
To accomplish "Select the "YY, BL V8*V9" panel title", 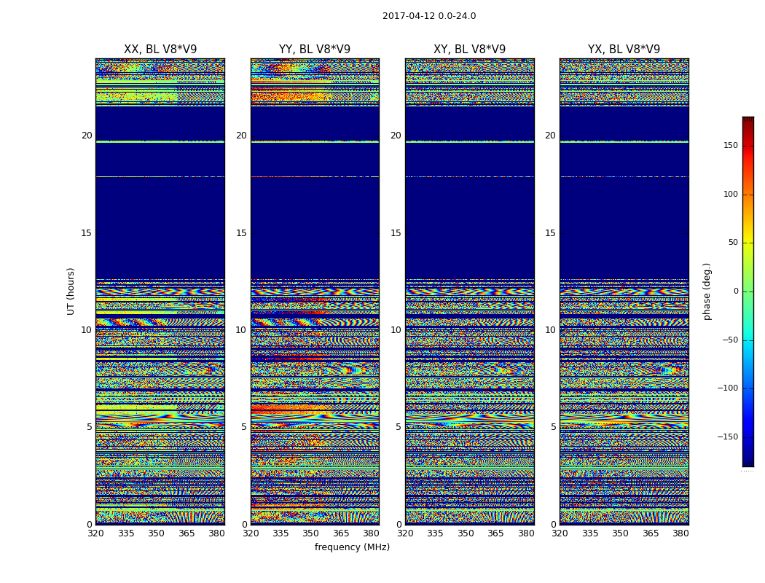I will pyautogui.click(x=315, y=50).
